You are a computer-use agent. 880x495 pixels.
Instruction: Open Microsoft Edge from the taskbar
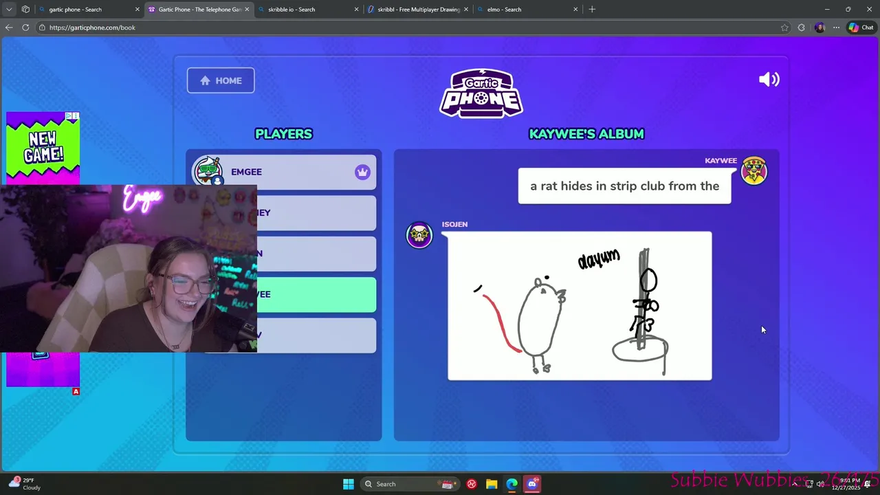[x=511, y=484]
